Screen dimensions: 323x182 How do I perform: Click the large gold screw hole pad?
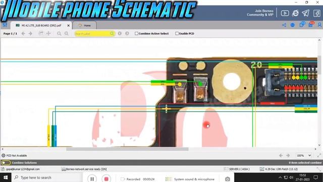pyautogui.click(x=232, y=81)
